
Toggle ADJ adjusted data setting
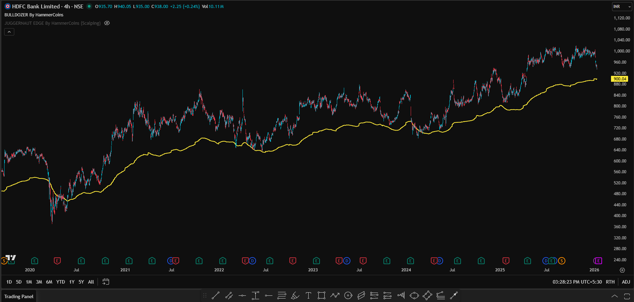point(626,282)
